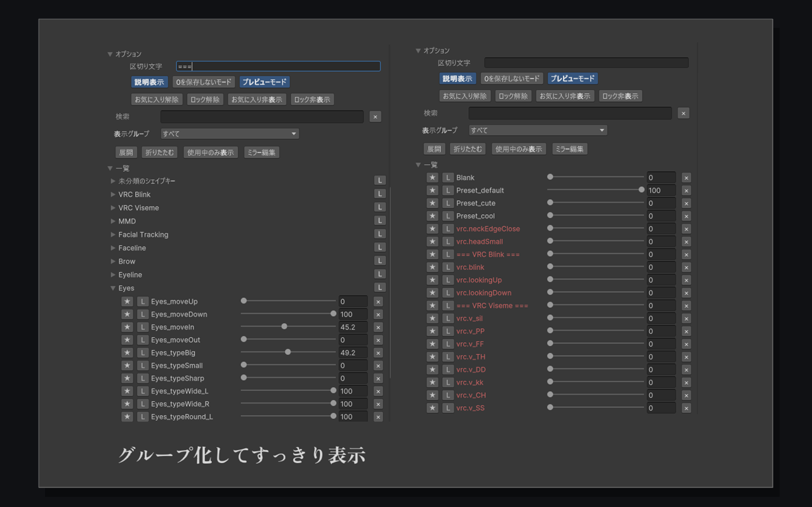Viewport: 812px width, 507px height.
Task: Lock the Preset_cool row with its L button
Action: [x=448, y=216]
